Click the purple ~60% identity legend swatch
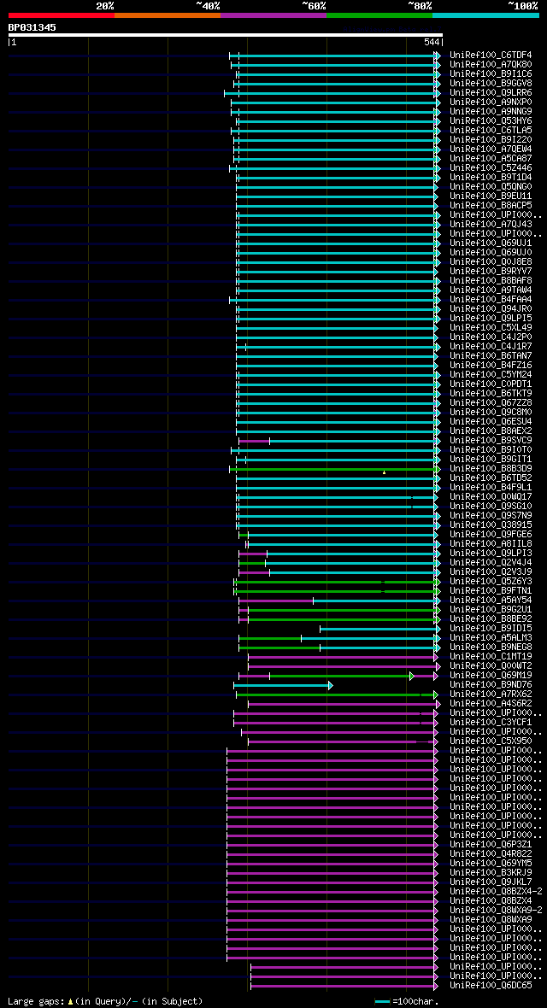 [x=273, y=15]
